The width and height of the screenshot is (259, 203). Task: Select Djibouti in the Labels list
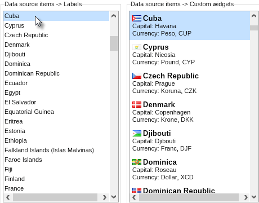pyautogui.click(x=56, y=54)
